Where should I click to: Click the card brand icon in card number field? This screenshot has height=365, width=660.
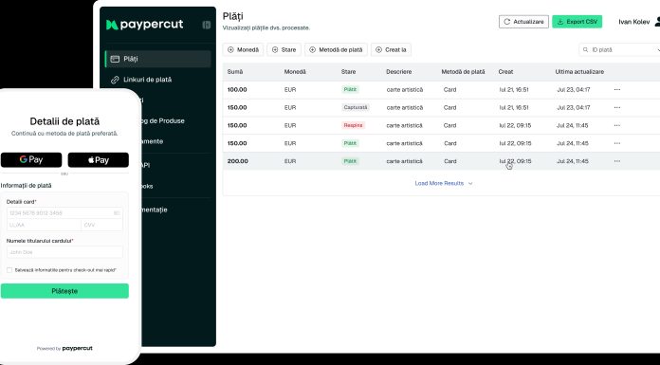point(117,213)
